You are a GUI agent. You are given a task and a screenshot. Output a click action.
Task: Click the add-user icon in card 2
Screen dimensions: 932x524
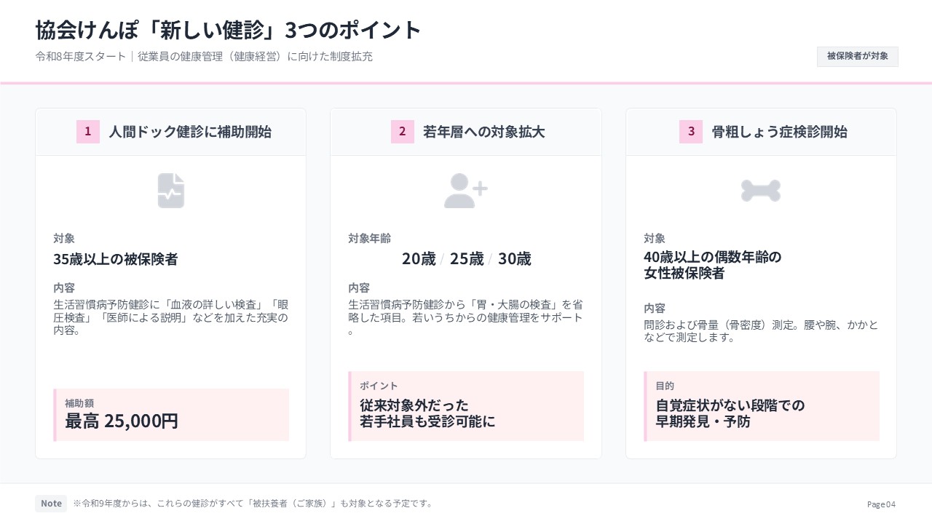click(x=466, y=191)
